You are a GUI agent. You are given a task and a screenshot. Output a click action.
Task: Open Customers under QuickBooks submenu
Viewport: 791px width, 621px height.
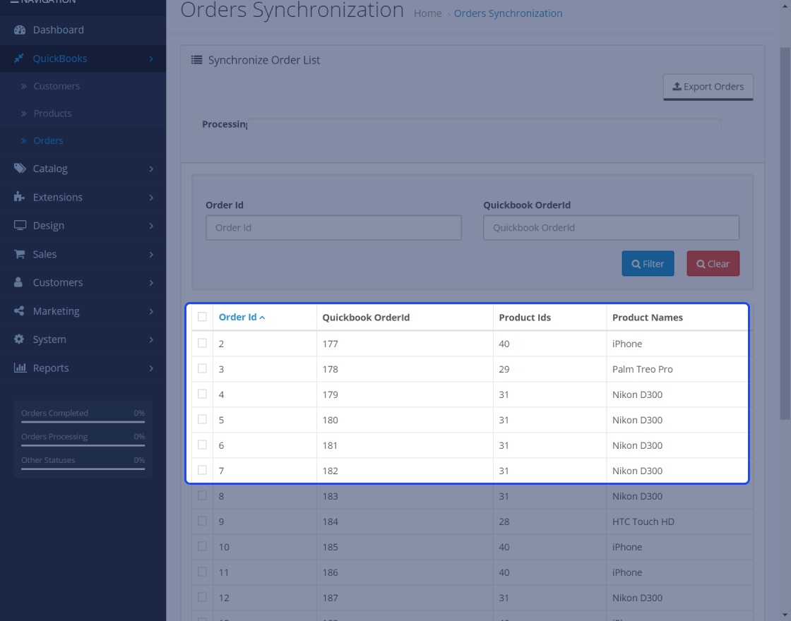pos(56,86)
